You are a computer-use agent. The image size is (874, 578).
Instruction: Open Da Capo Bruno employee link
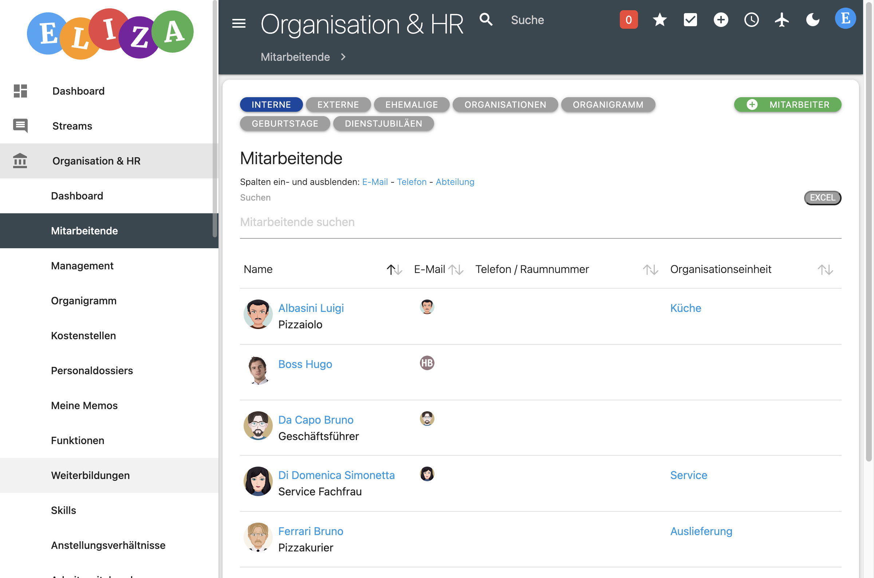[x=316, y=420]
